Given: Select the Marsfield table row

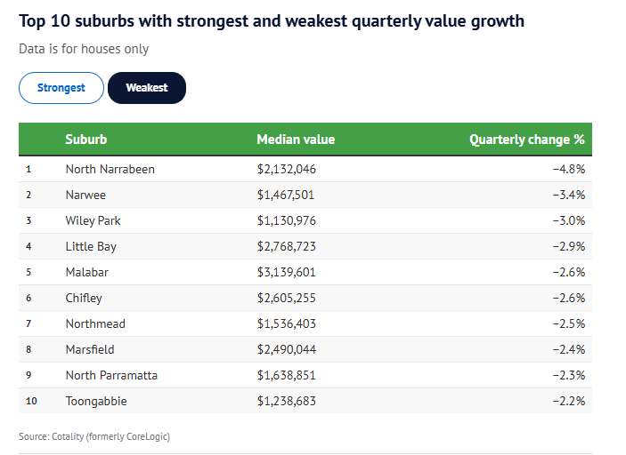Looking at the screenshot, I should tap(305, 349).
